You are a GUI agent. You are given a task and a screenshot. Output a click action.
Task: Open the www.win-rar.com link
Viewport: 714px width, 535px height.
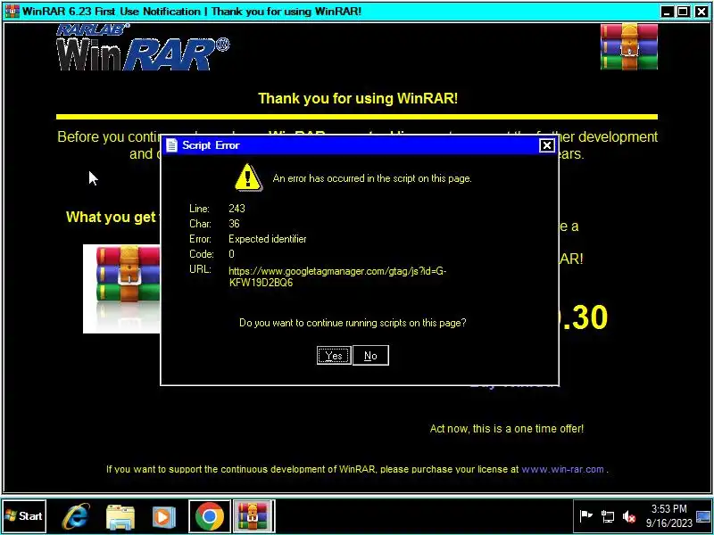[x=562, y=469]
